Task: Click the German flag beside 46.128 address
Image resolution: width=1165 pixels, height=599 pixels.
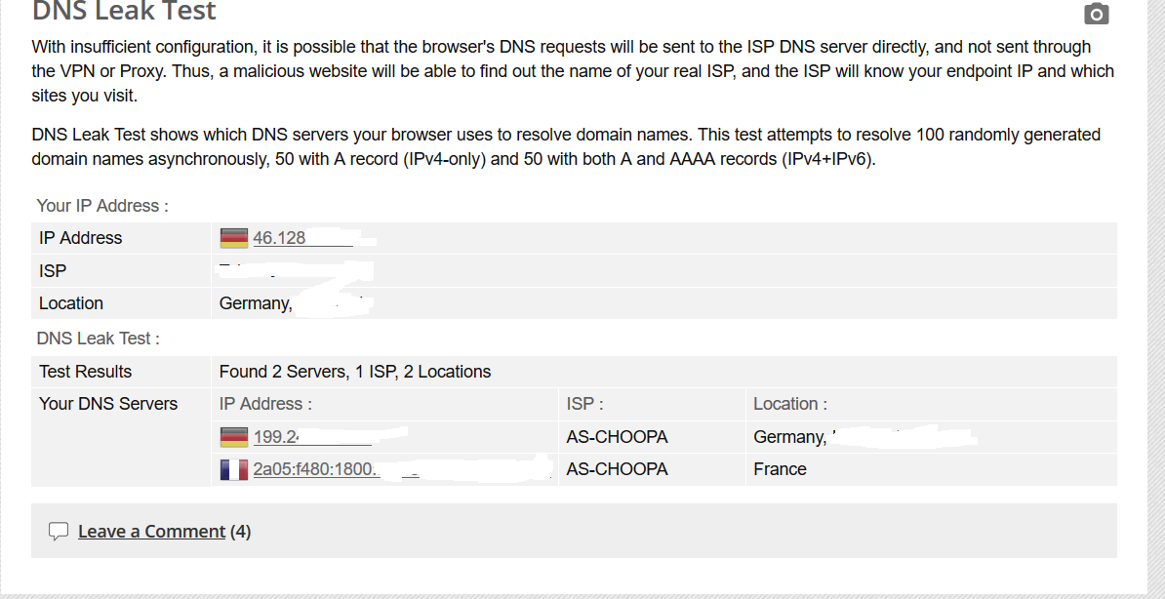Action: (x=234, y=238)
